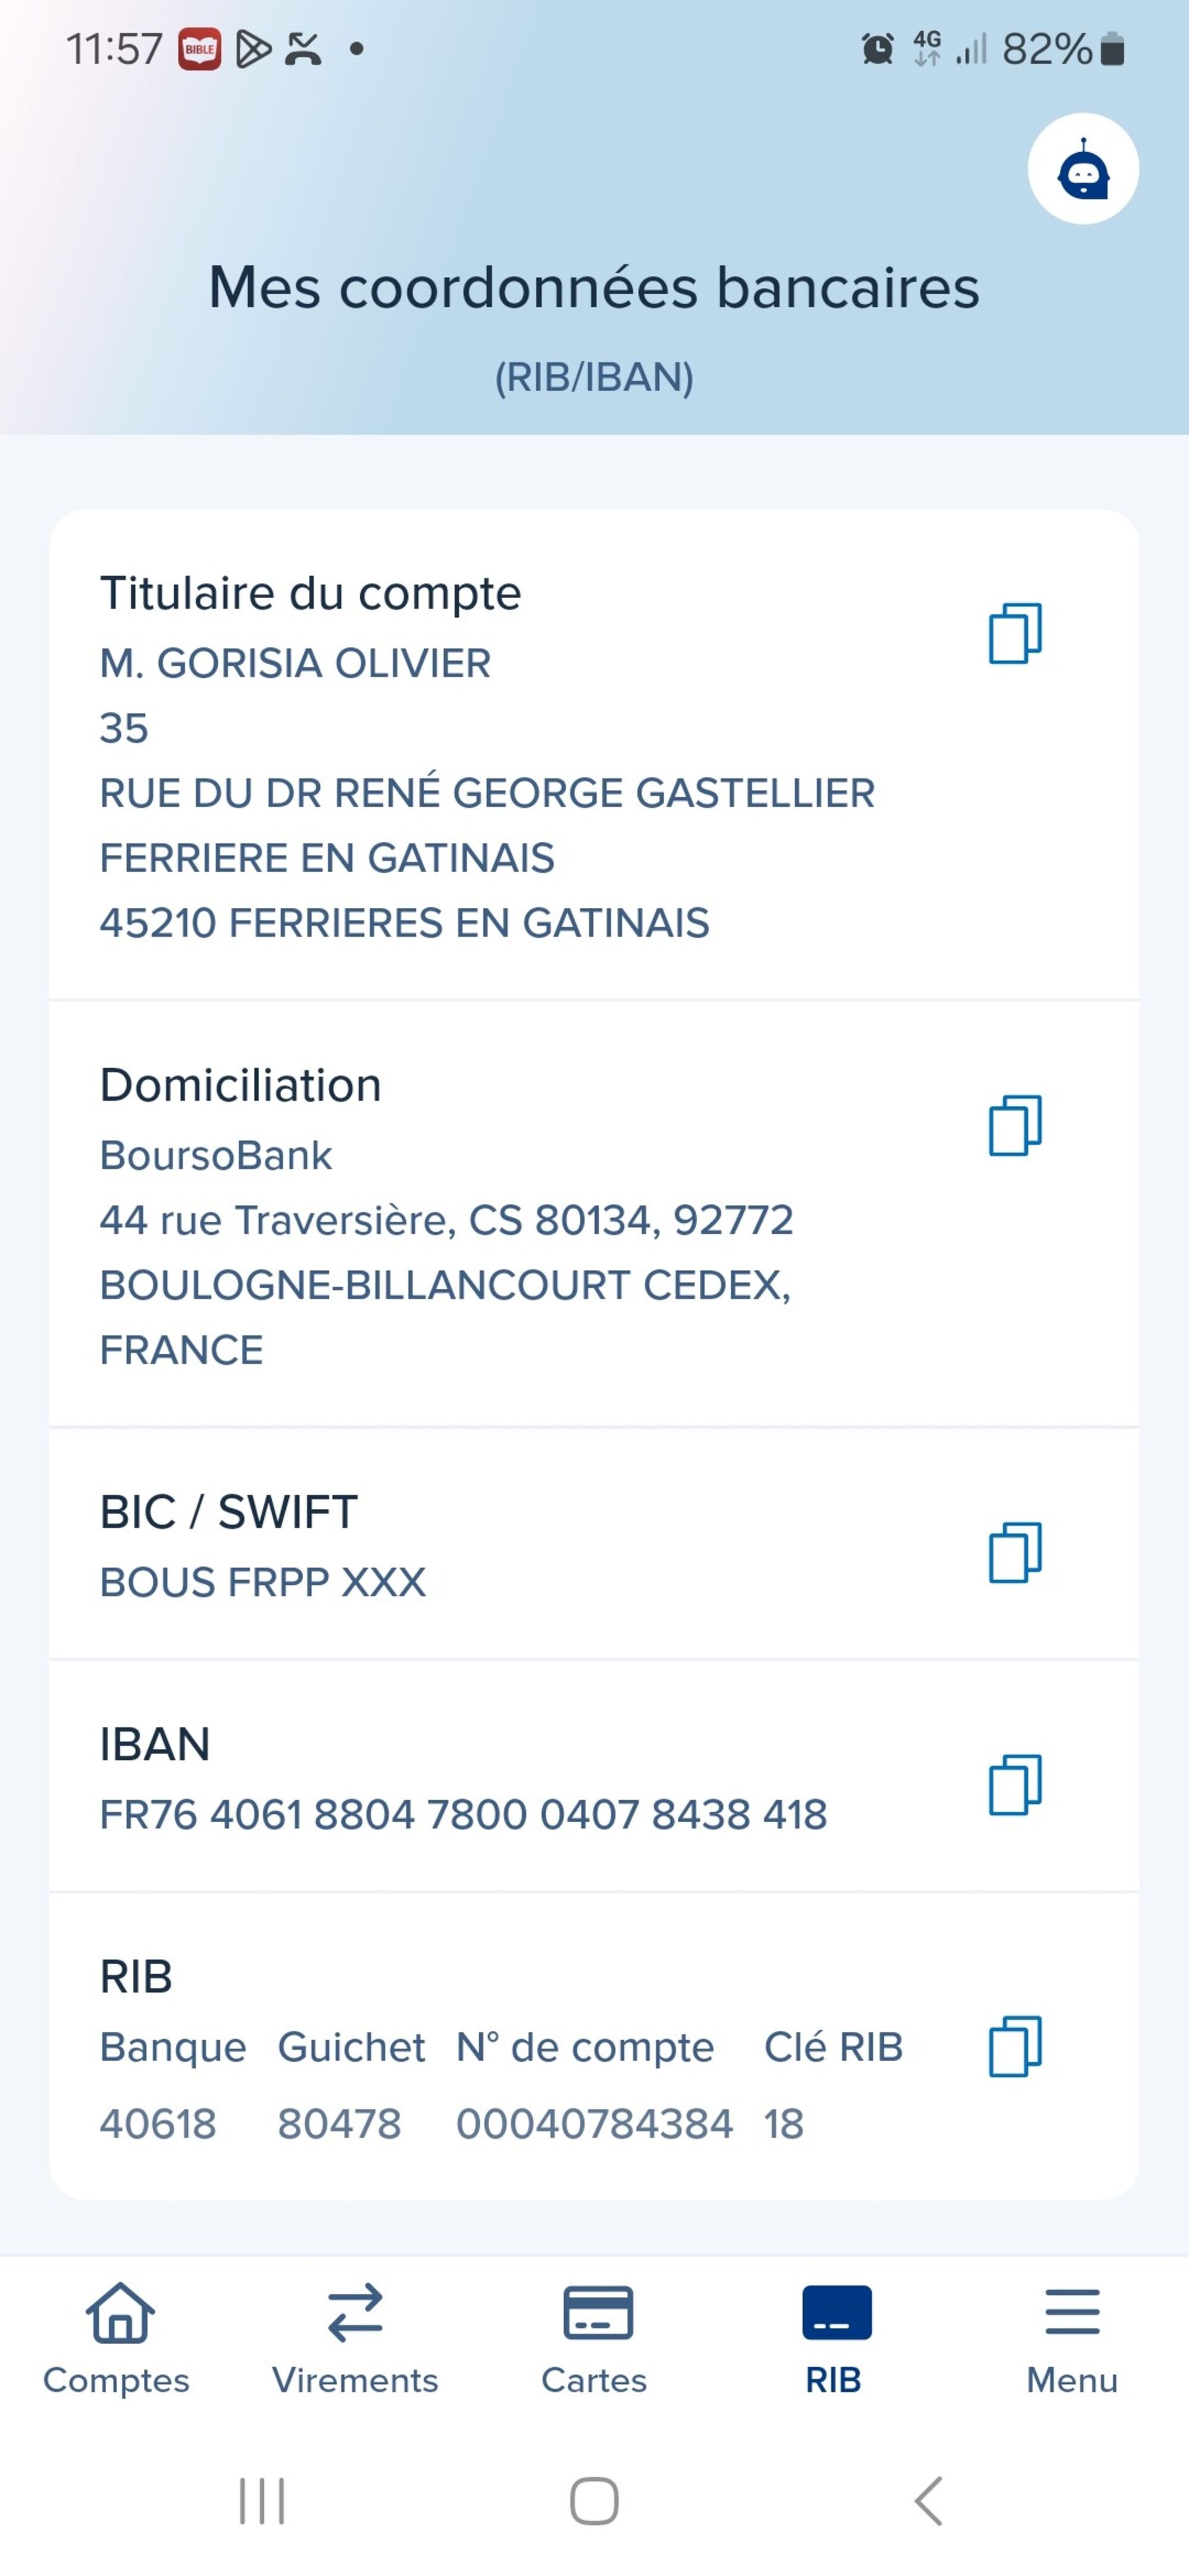Tap the Android back button

929,2501
